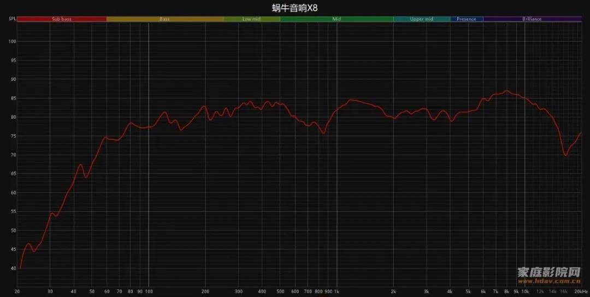Click the SPL axis label
Viewport: 590px width, 297px height.
[x=11, y=19]
